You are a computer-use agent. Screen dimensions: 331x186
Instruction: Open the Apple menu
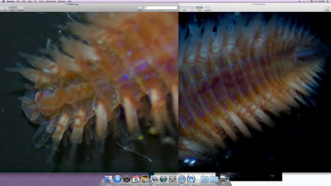pos(3,2)
